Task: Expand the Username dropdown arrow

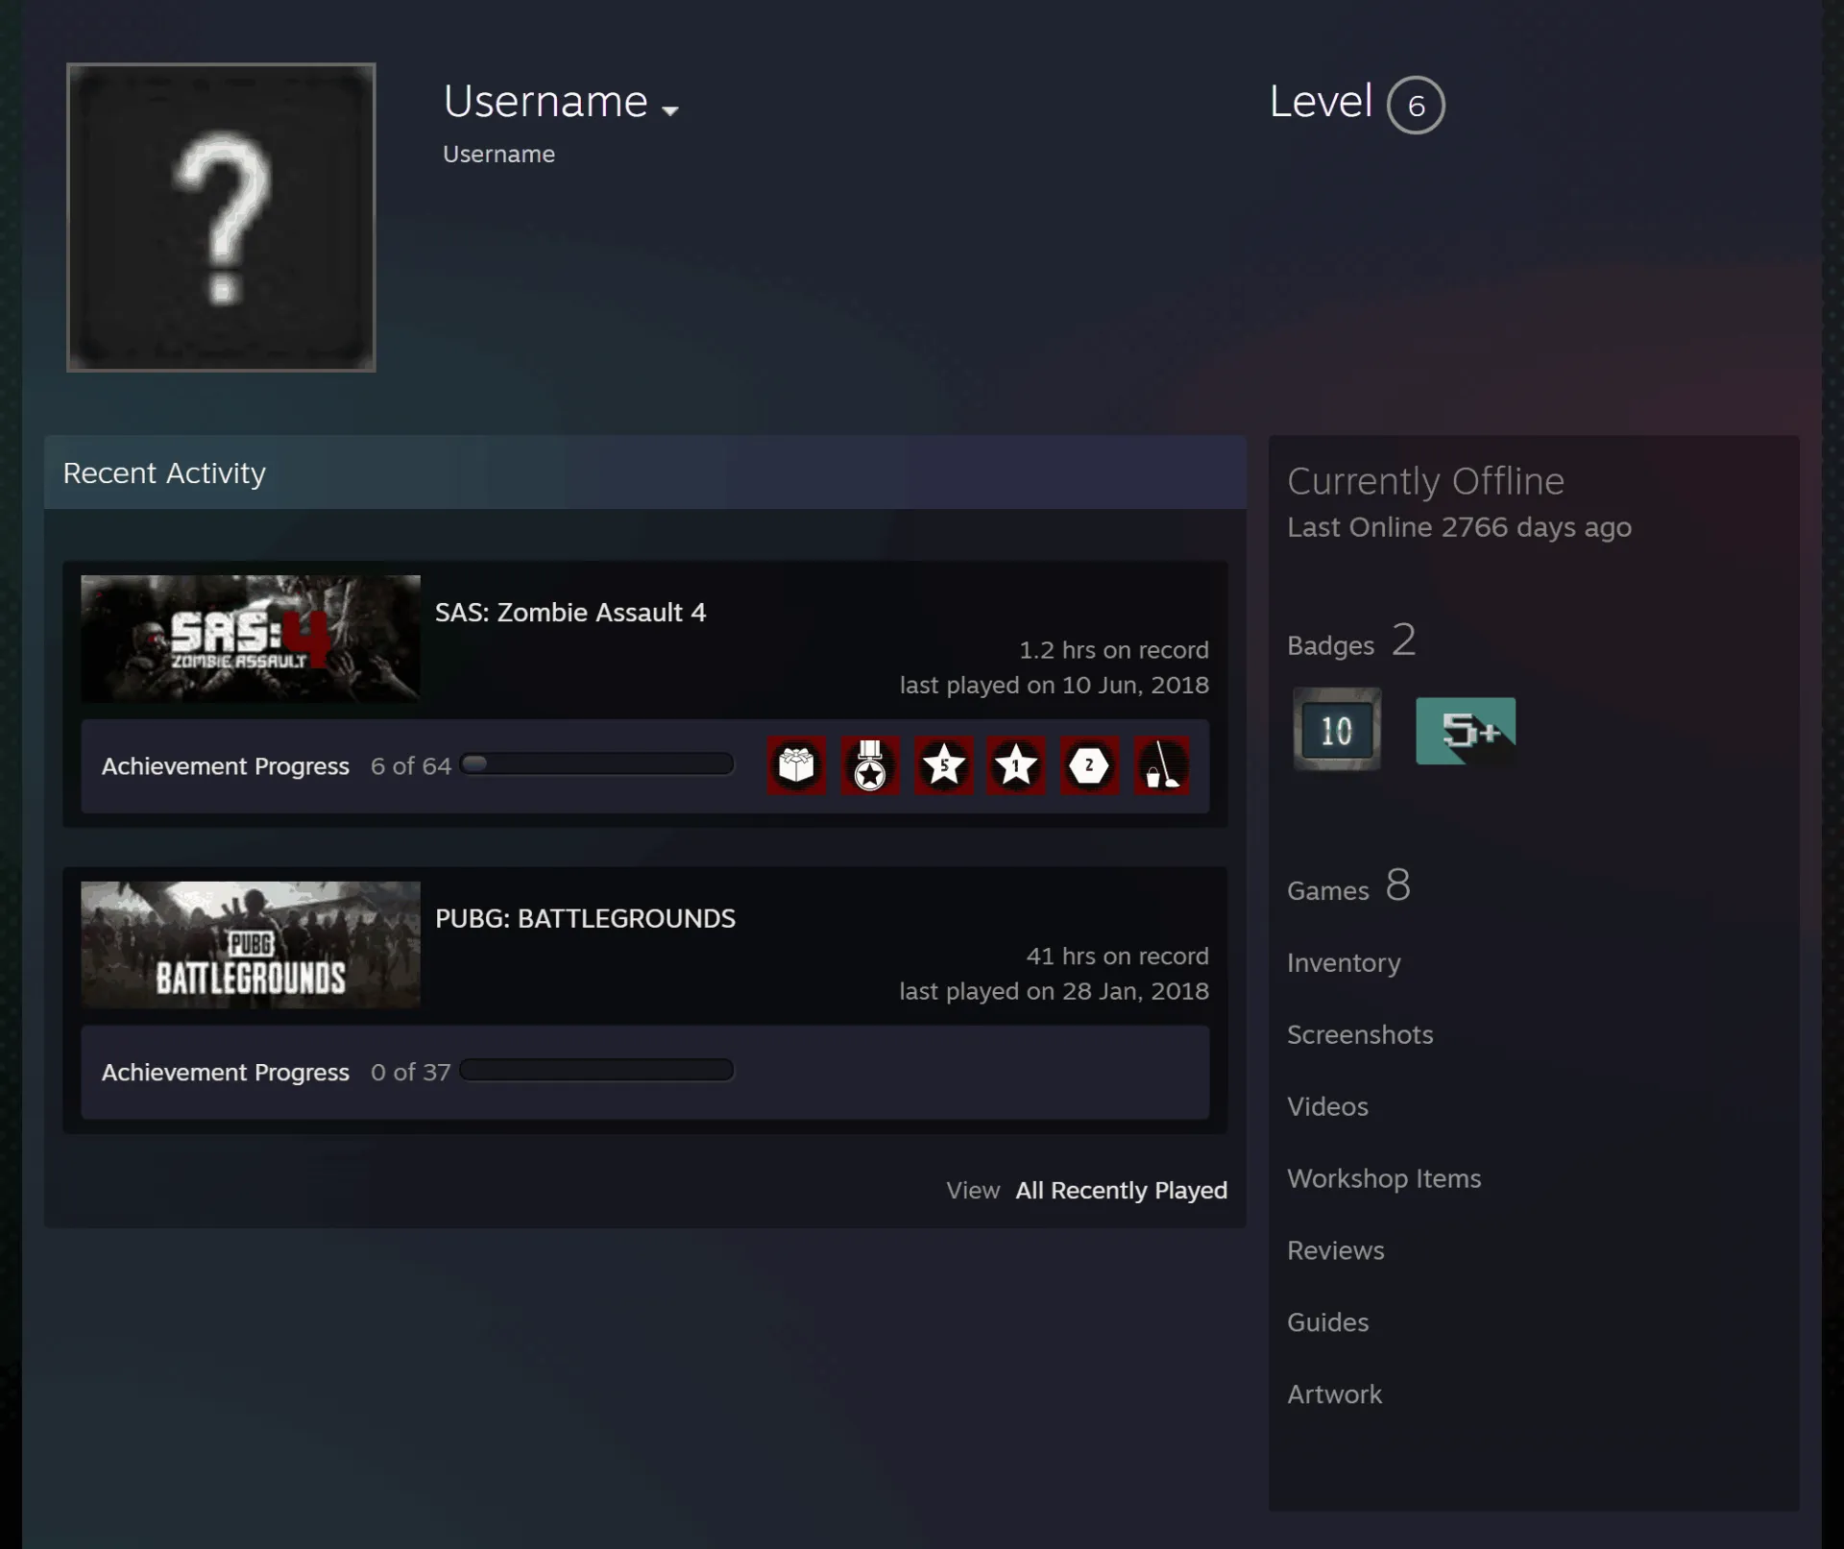Action: tap(670, 110)
